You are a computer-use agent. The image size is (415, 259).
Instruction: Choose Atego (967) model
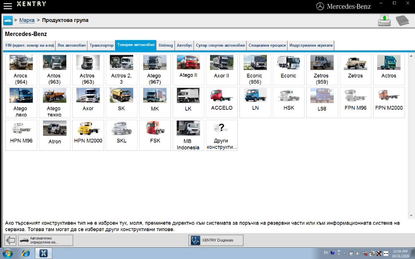coord(155,70)
